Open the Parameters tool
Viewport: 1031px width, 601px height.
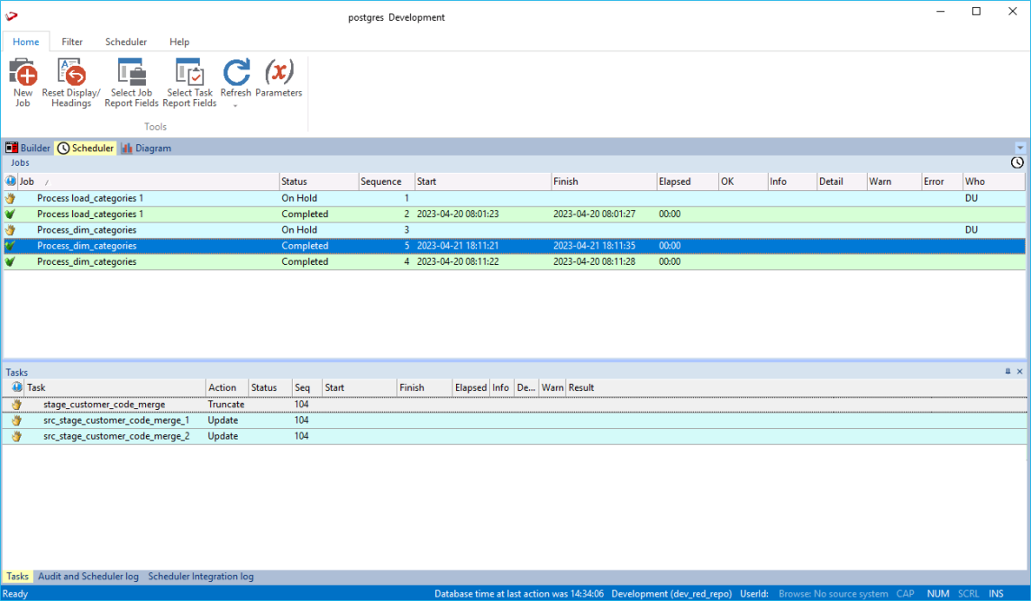278,73
